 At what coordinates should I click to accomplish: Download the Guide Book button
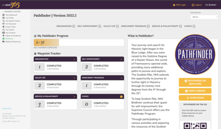pyautogui.click(x=195, y=98)
